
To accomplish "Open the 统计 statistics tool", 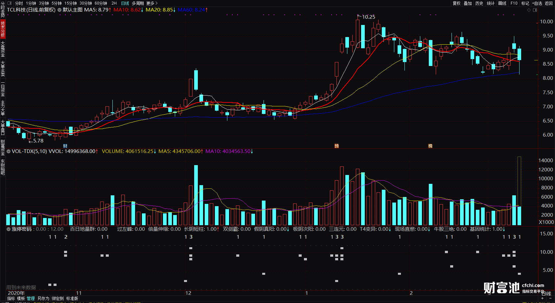I will pos(491,3).
